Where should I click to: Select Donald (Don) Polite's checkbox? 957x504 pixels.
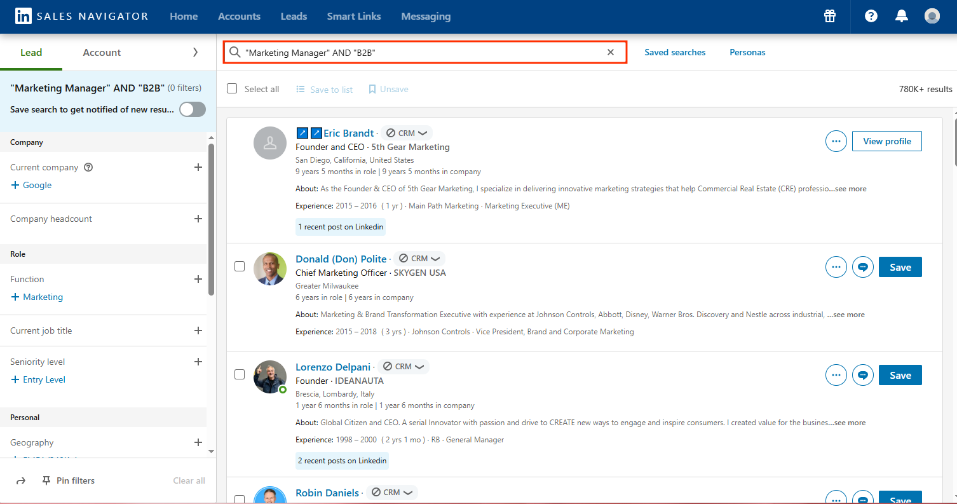(240, 266)
